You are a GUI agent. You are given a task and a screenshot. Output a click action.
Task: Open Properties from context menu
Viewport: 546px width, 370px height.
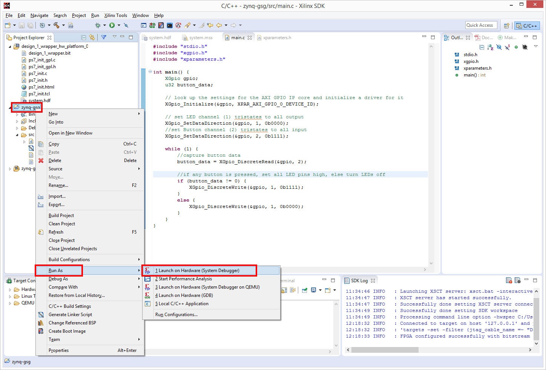(90, 350)
